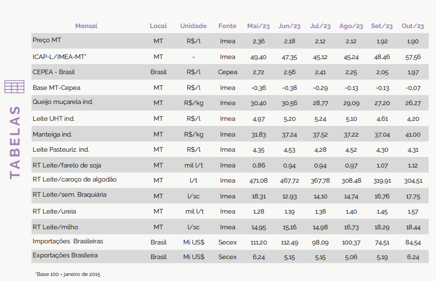Click the purple table icon above TABELAS
This screenshot has width=436, height=281.
15,87
